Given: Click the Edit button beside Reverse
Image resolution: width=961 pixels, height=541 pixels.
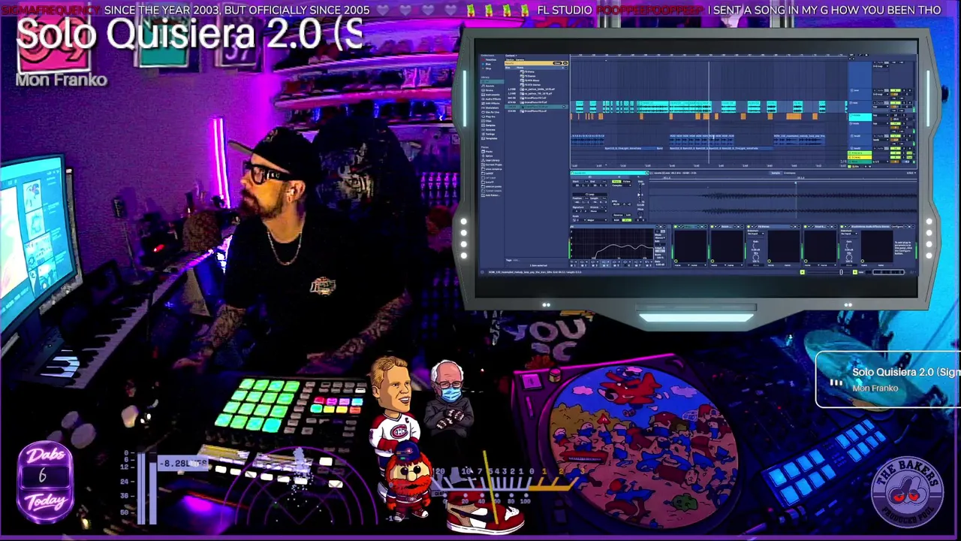Looking at the screenshot, I should coord(628,215).
